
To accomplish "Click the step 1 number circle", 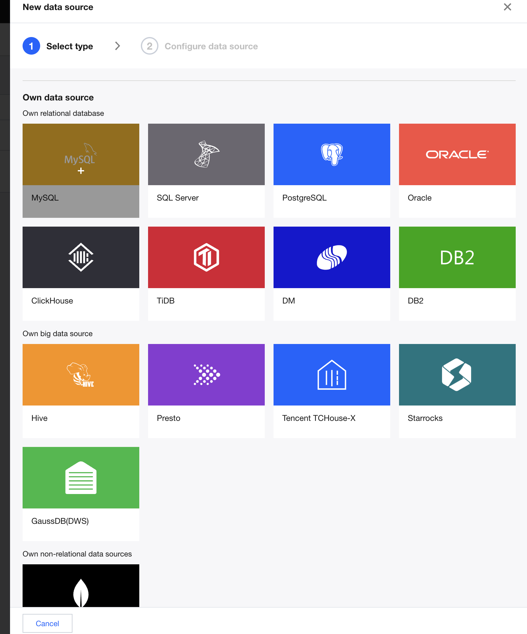I will (31, 46).
